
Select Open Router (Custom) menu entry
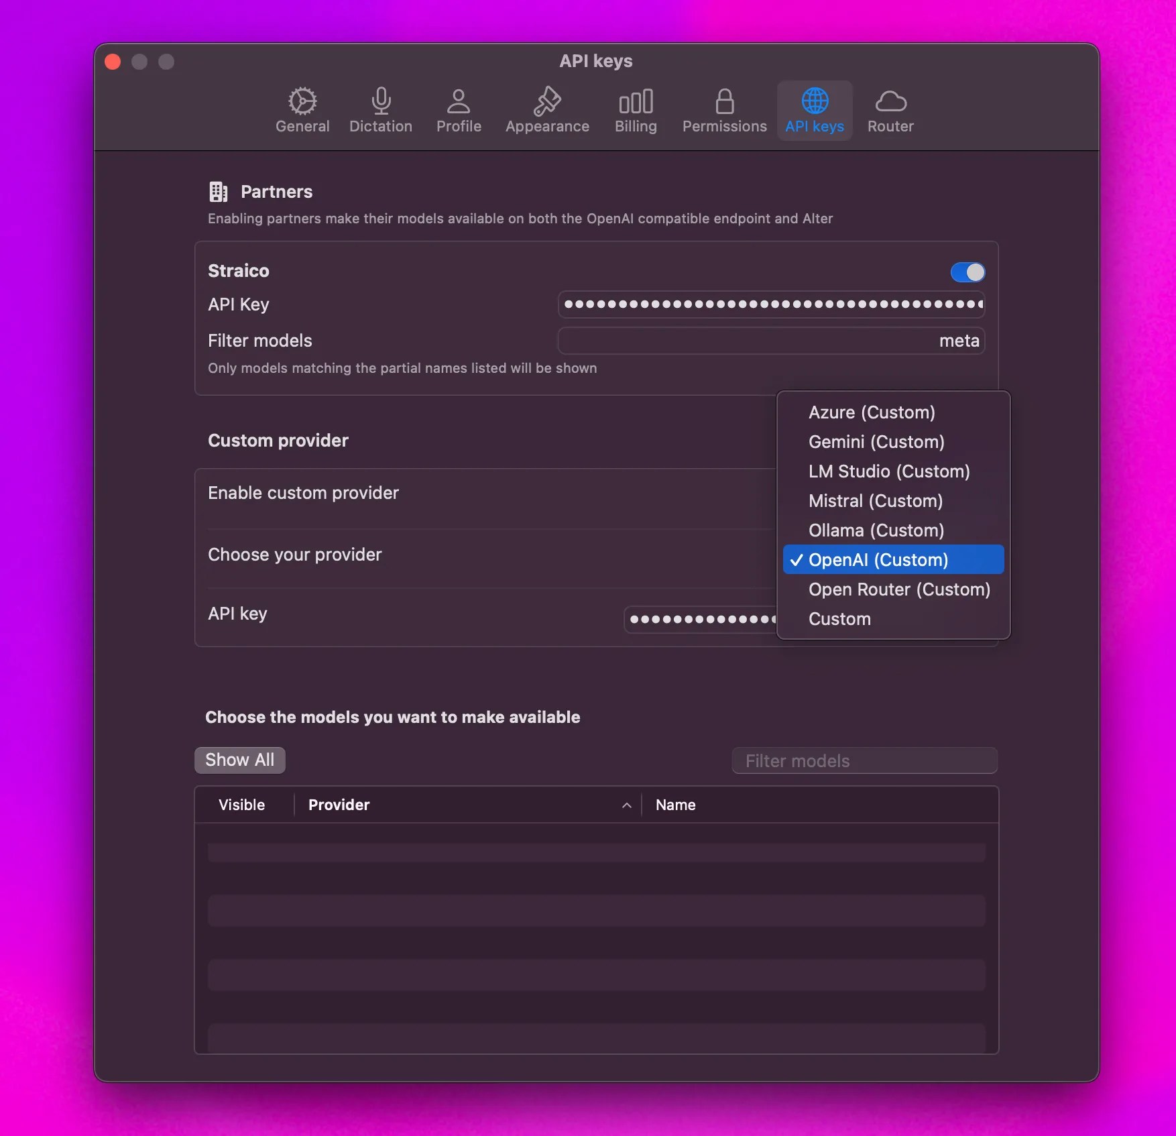point(899,589)
